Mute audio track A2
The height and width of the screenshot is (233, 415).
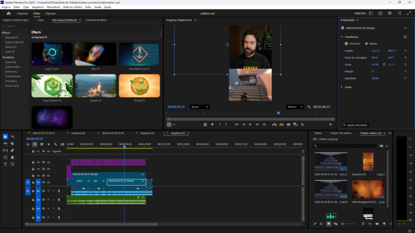point(48,200)
